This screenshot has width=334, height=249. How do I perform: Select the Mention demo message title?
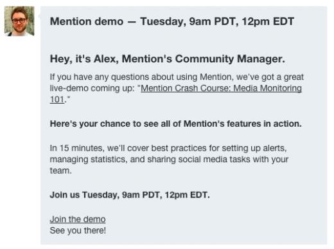click(x=172, y=21)
